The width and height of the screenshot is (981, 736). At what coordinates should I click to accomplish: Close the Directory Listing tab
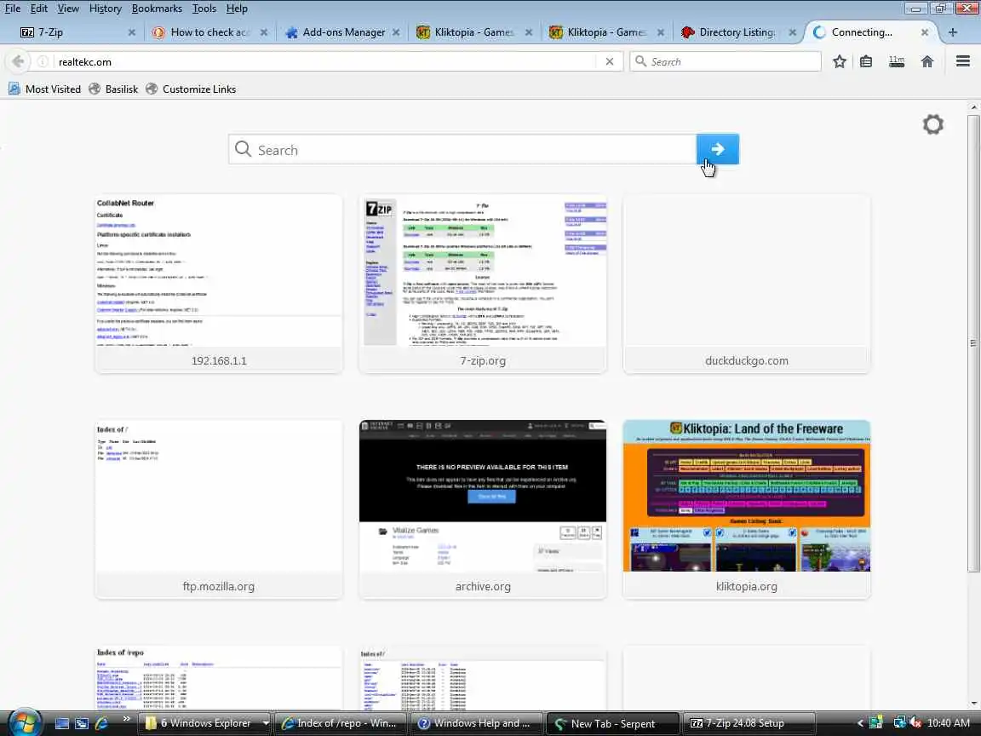click(792, 32)
